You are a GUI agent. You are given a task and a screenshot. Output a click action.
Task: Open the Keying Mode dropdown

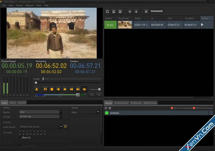click(x=98, y=112)
